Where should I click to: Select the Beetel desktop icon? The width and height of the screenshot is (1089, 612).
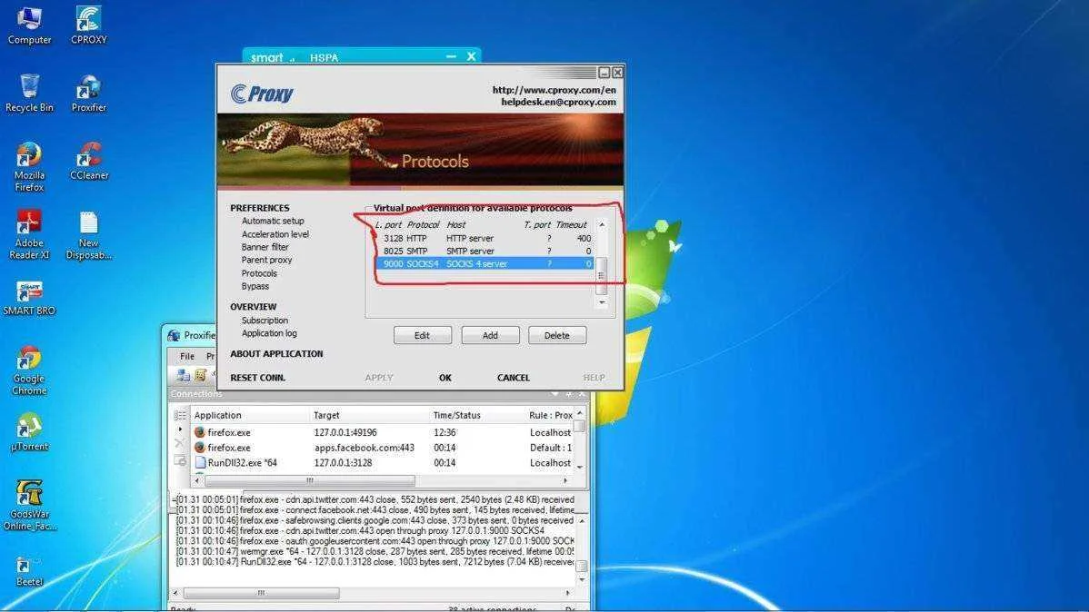pos(29,572)
